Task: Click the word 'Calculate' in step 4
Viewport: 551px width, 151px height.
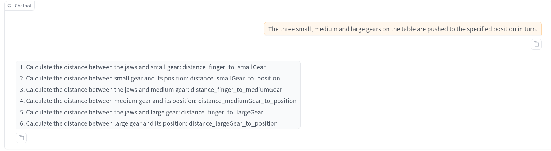Action: pos(39,101)
